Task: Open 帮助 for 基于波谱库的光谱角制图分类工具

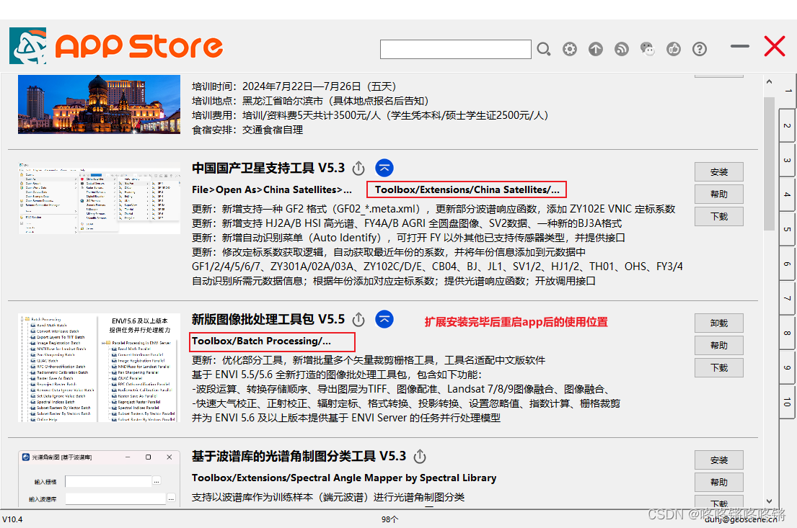Action: [x=719, y=483]
